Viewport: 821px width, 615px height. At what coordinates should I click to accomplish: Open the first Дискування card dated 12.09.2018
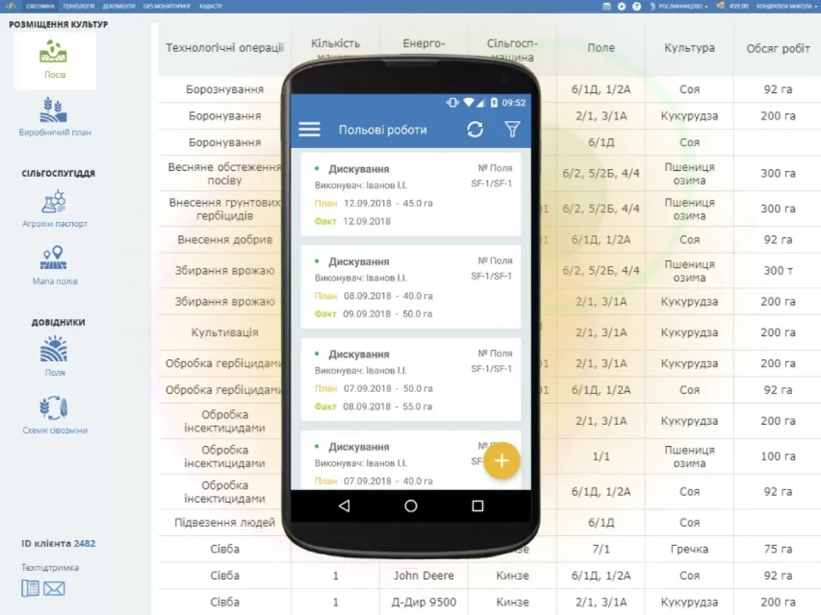410,194
